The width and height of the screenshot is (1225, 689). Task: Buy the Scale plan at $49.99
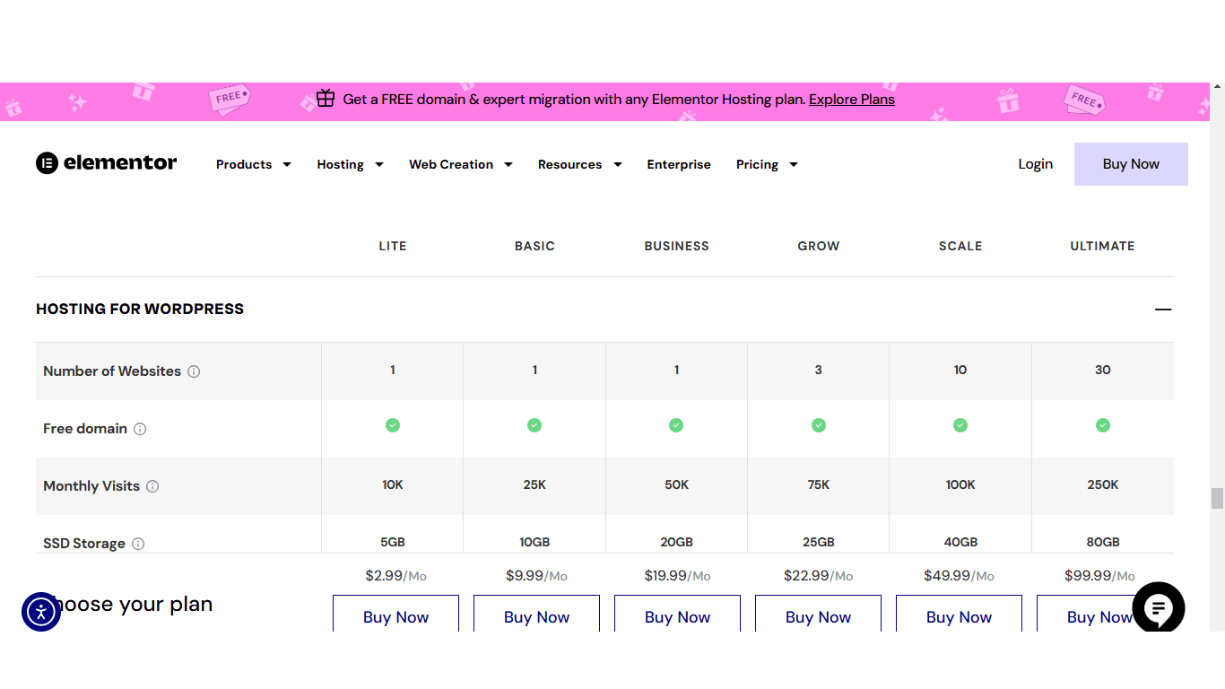coord(959,614)
